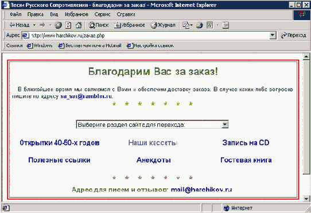Open the Справка menu

(x=126, y=14)
